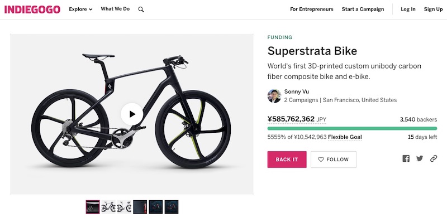
Task: Click the heart Follow button
Action: coord(333,160)
